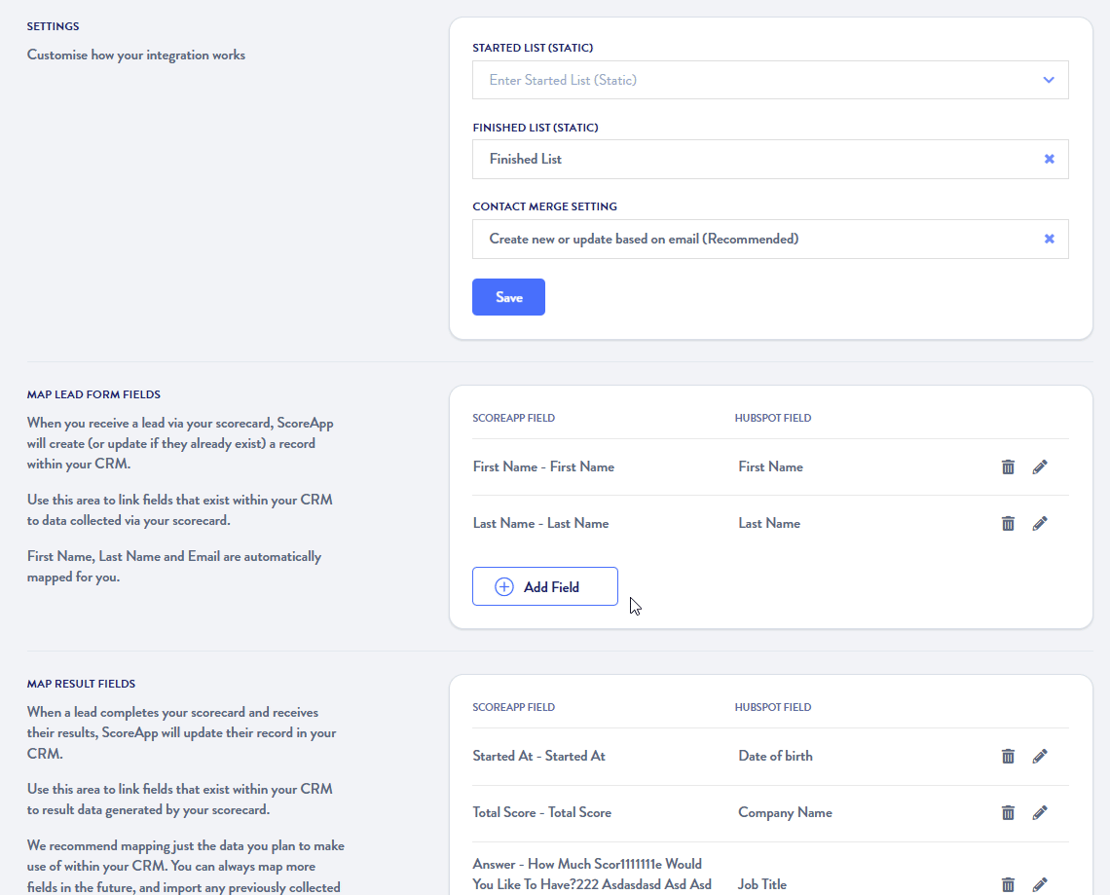The width and height of the screenshot is (1110, 895).
Task: Open the Contact Merge Setting dropdown
Action: click(770, 240)
